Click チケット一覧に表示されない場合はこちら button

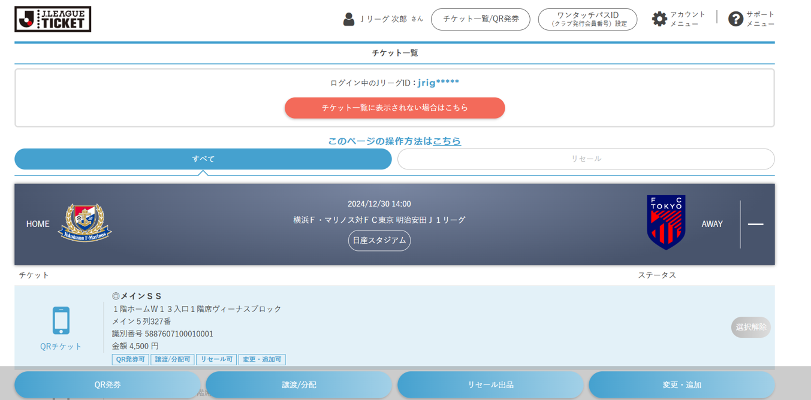[395, 108]
